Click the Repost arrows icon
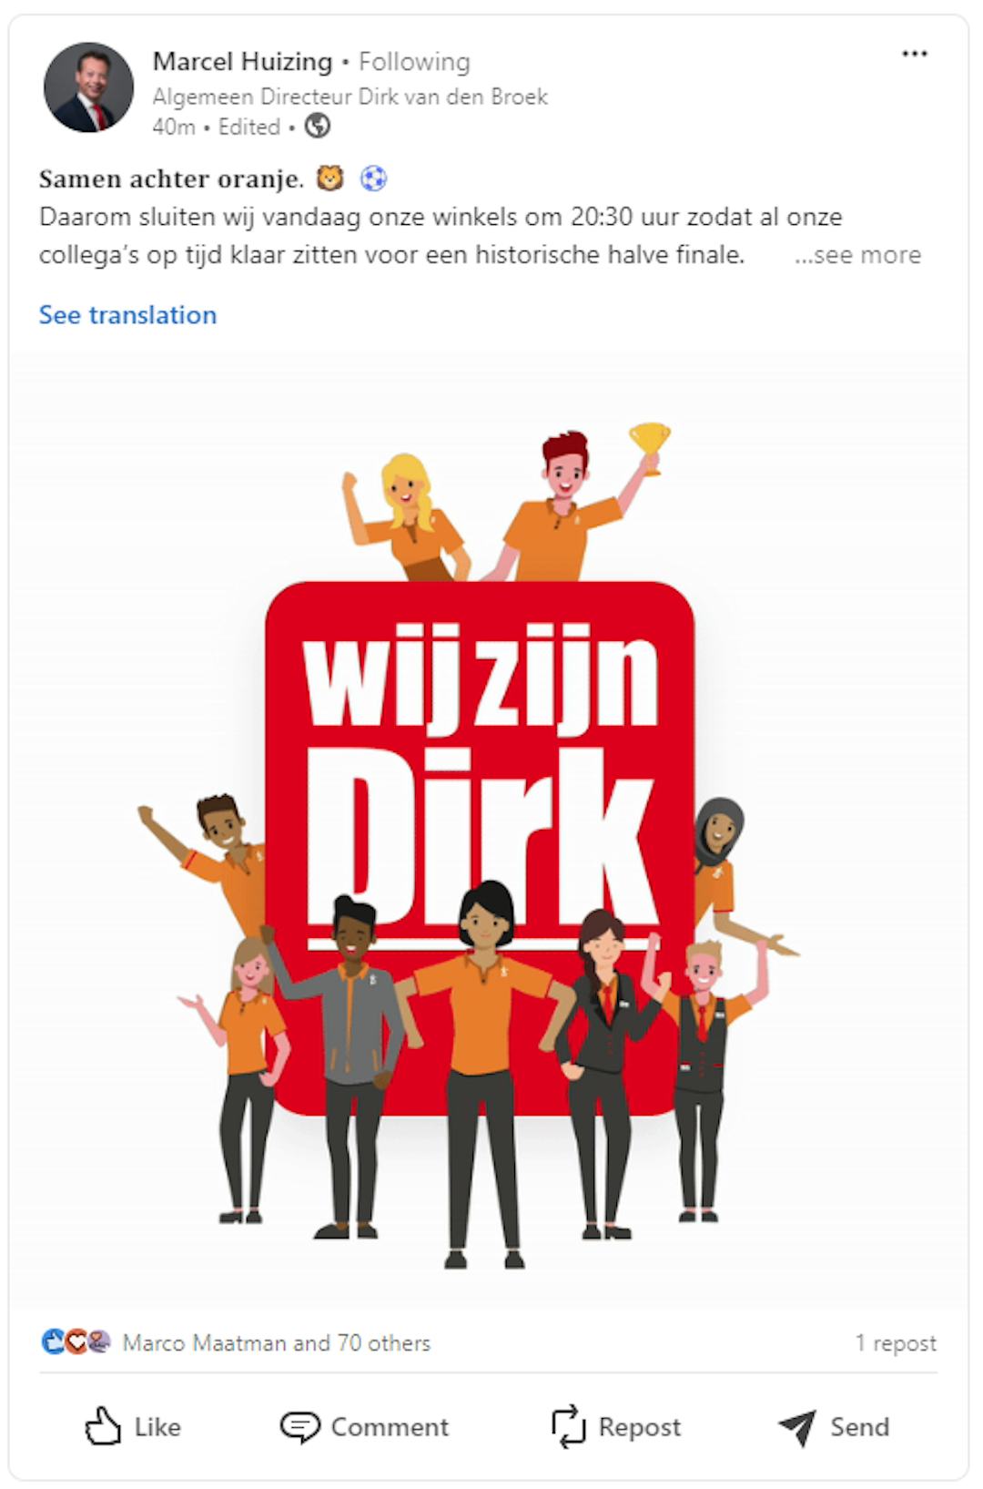The width and height of the screenshot is (983, 1489). (569, 1426)
